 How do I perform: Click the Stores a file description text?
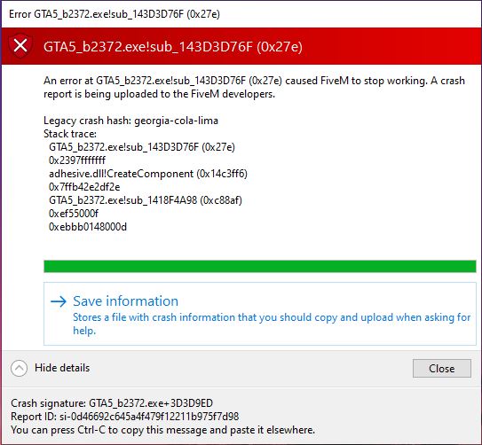[x=272, y=324]
